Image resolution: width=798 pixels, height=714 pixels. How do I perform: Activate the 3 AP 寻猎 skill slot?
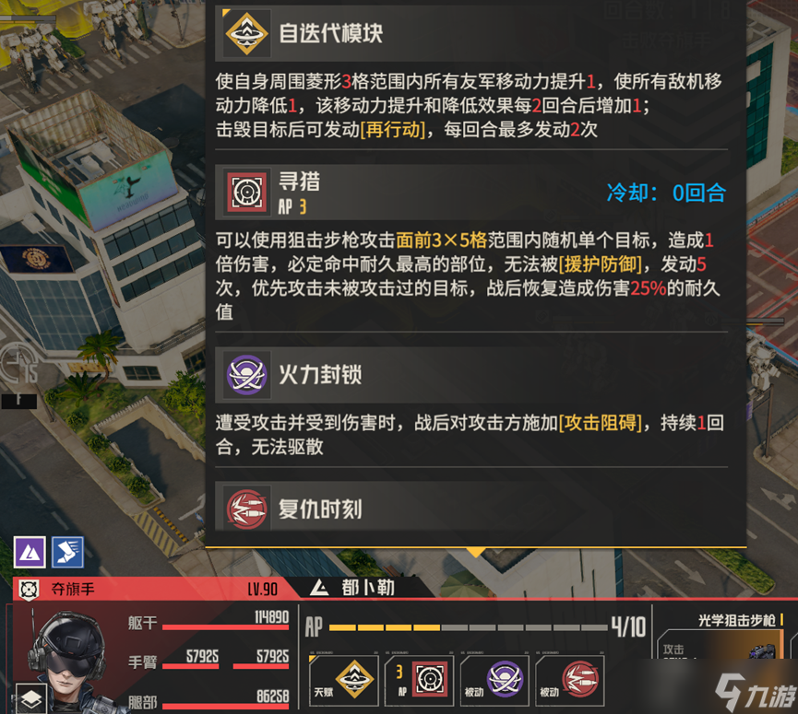point(420,680)
